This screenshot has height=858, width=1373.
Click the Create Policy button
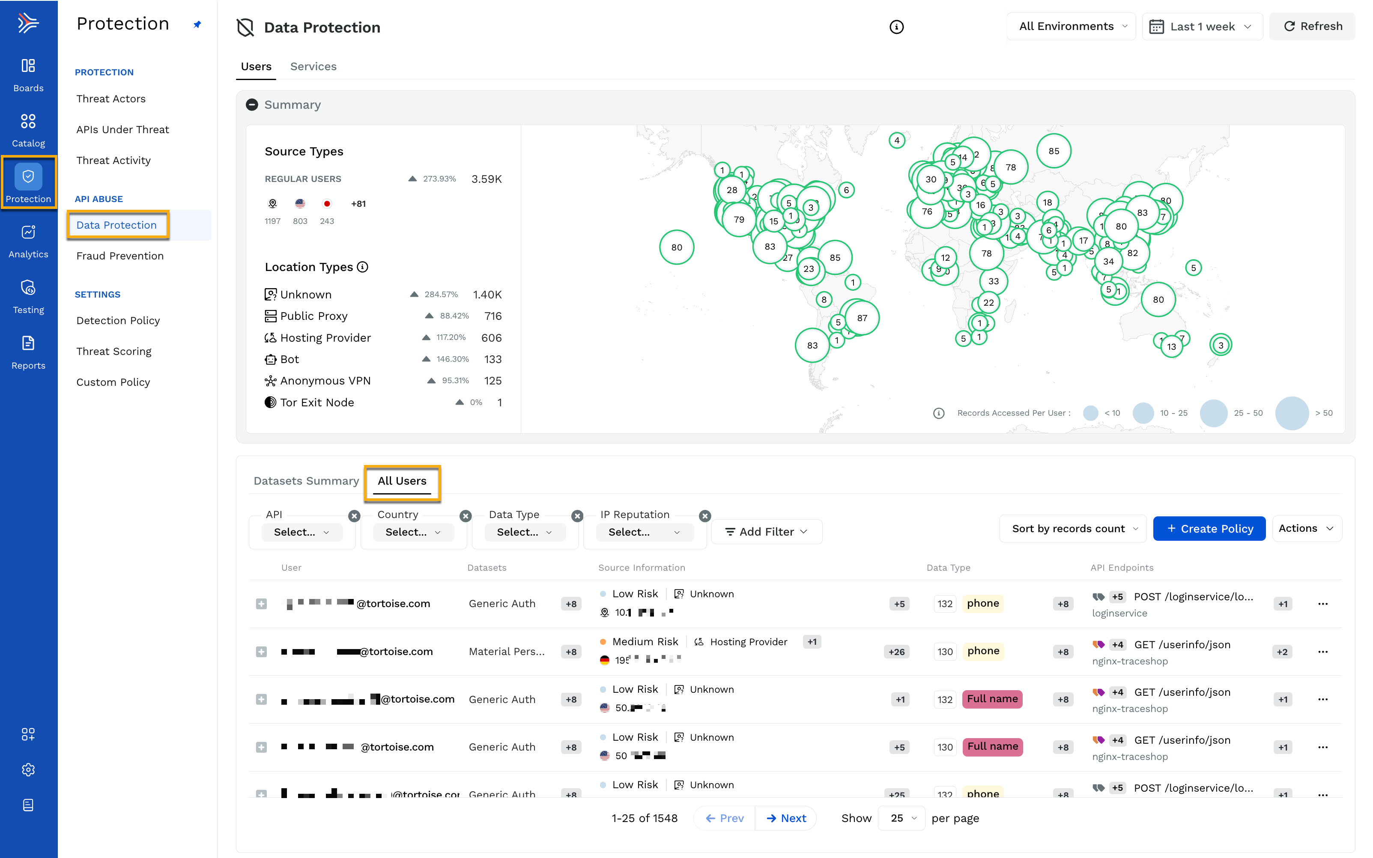[x=1209, y=528]
